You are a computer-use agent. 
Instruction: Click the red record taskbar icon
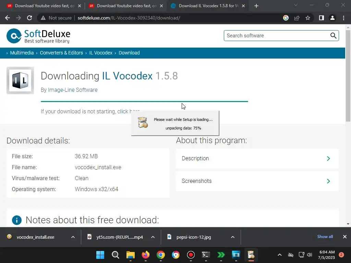click(191, 255)
